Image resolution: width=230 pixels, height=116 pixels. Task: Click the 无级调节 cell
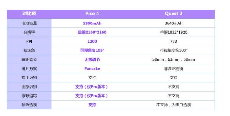pos(92,59)
